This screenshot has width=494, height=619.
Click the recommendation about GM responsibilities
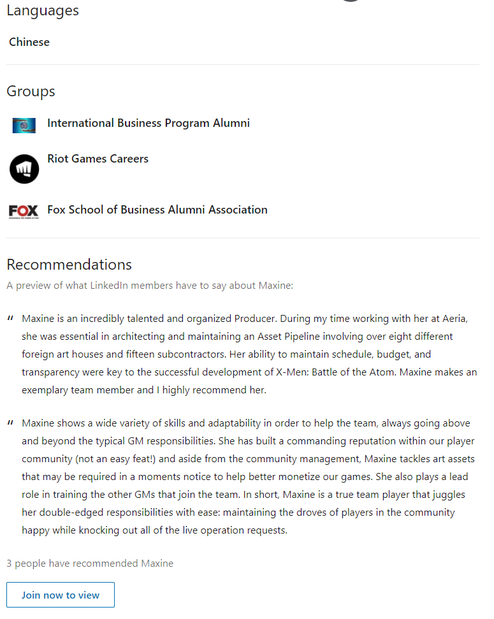point(249,476)
